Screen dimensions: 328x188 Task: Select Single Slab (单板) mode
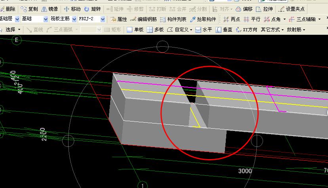[x=135, y=29]
